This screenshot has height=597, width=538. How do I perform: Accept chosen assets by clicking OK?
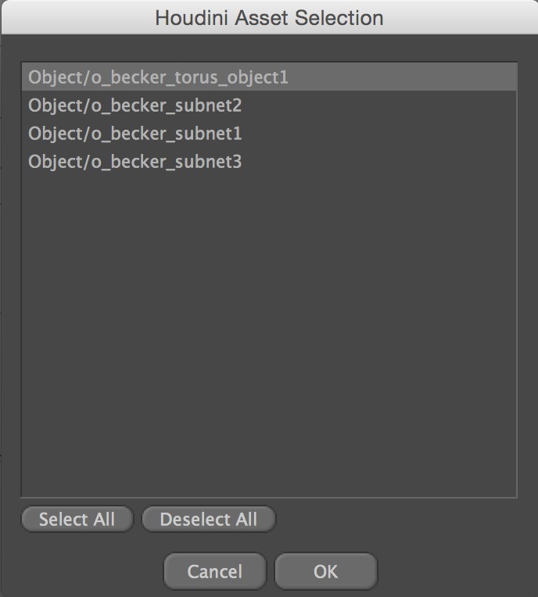click(326, 571)
